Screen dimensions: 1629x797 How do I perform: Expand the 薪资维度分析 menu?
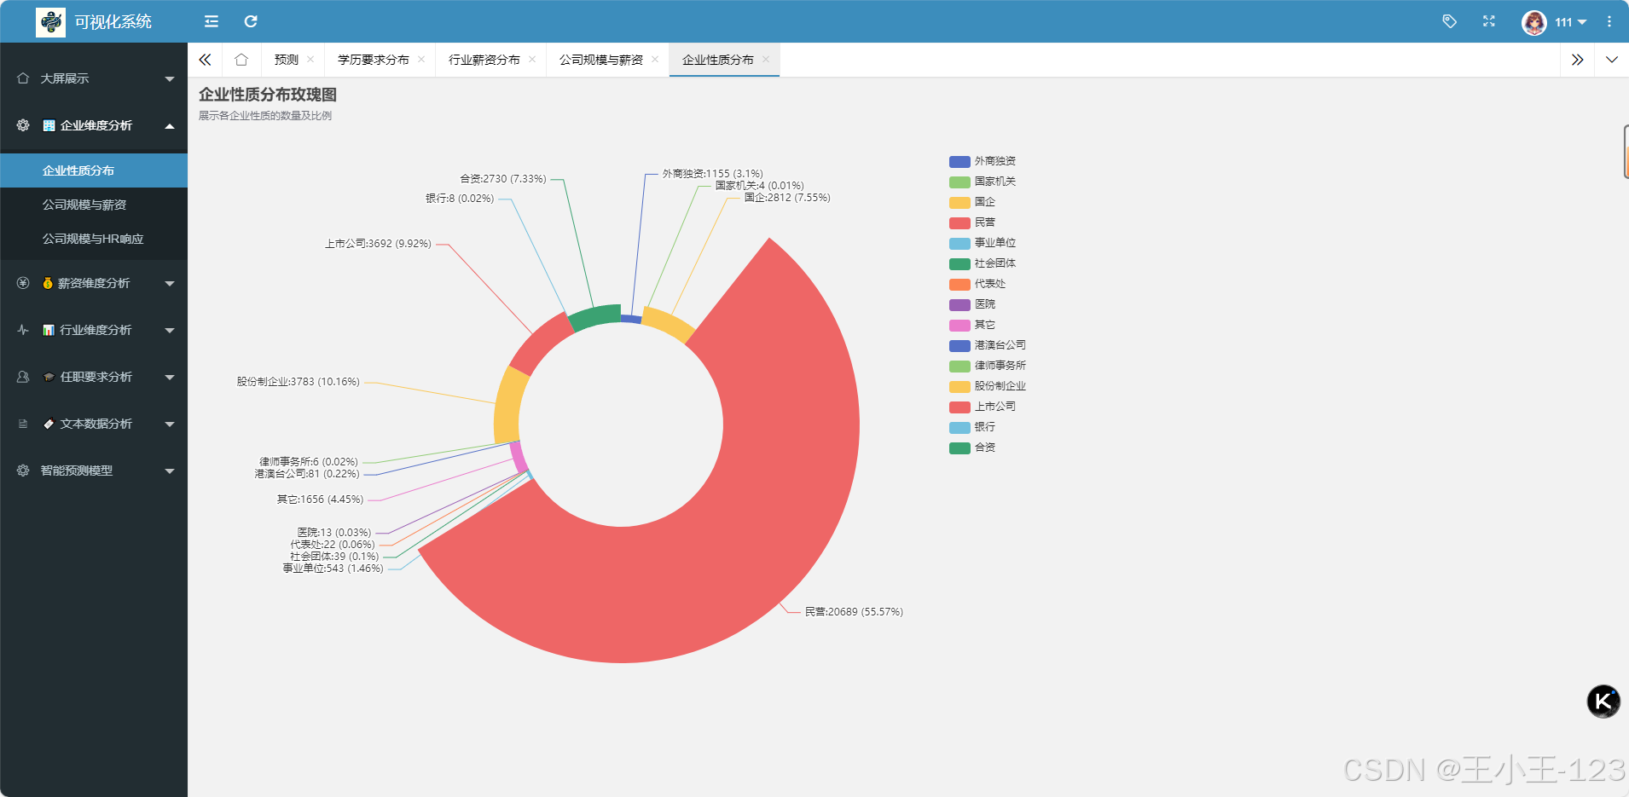point(94,283)
